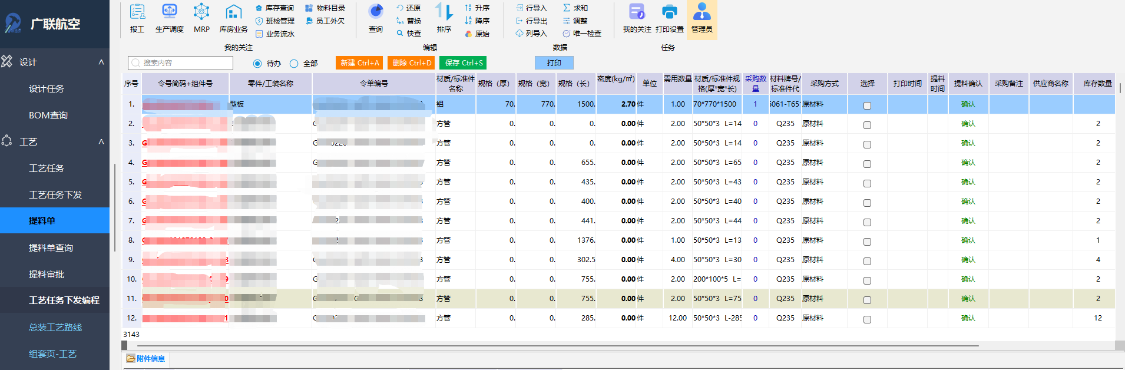Restore 原始 order
The image size is (1125, 370).
(477, 34)
